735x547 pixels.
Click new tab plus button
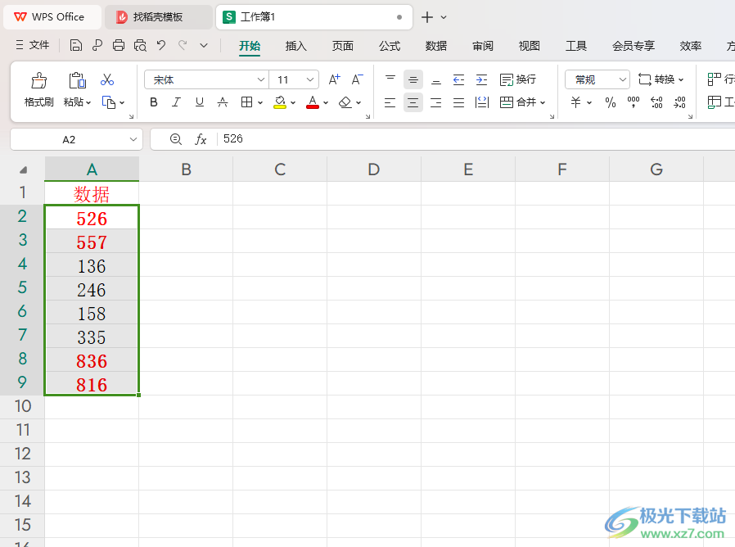click(427, 17)
